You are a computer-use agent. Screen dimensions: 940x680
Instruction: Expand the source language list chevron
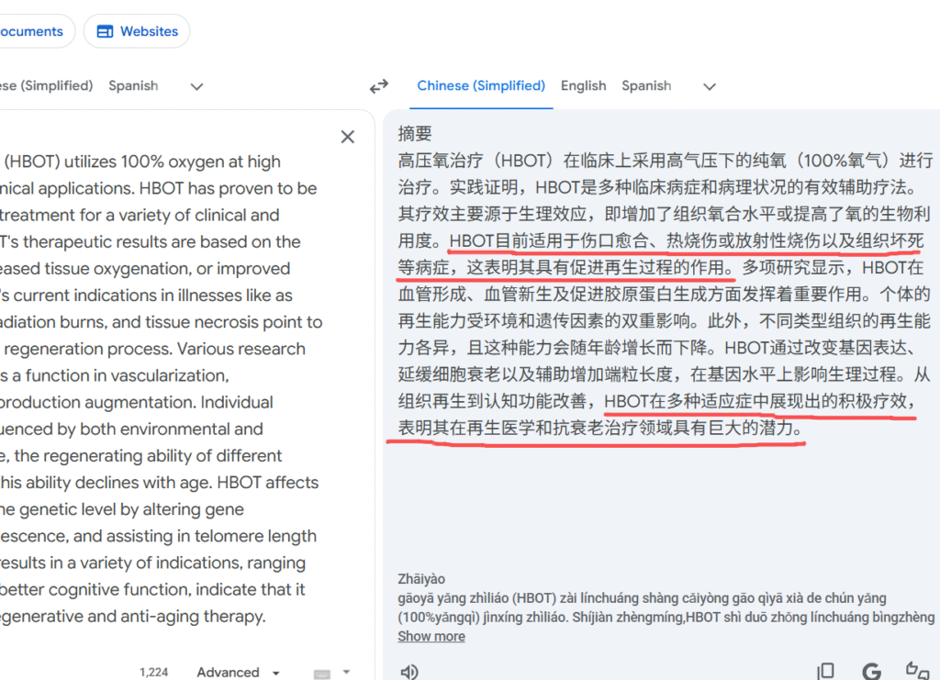(x=196, y=87)
